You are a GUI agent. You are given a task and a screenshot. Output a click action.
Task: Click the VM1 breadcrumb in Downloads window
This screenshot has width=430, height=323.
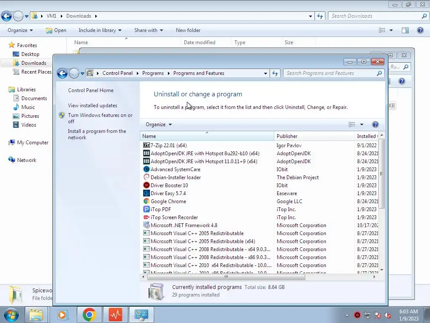click(x=51, y=16)
